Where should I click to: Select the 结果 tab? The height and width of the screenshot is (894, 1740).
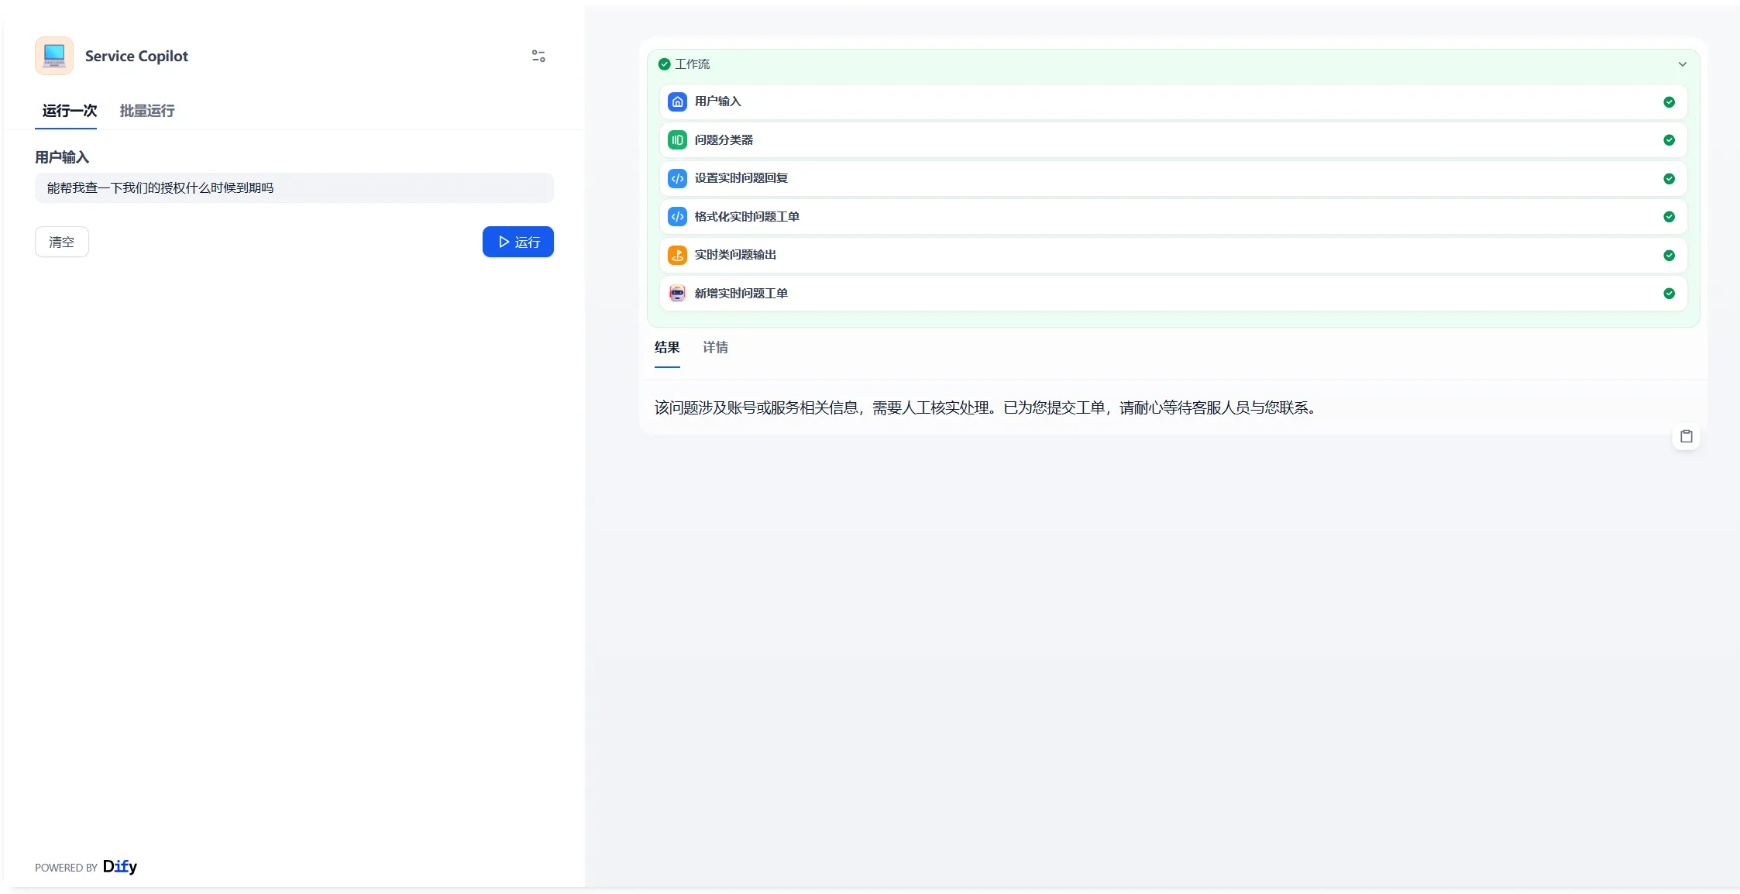coord(667,347)
